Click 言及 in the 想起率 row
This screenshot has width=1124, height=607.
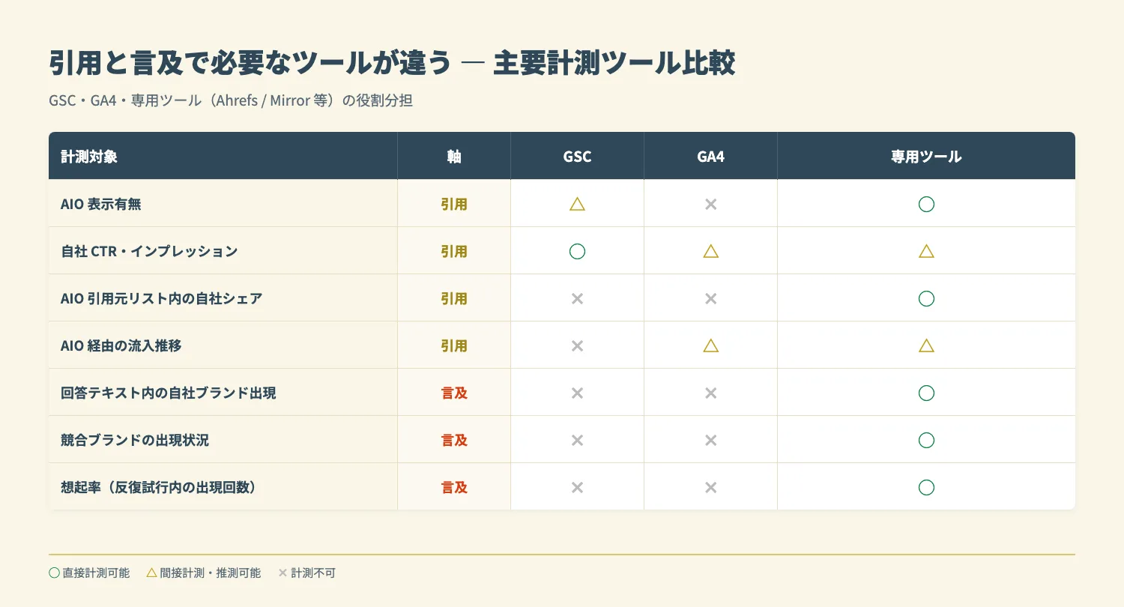tap(454, 487)
